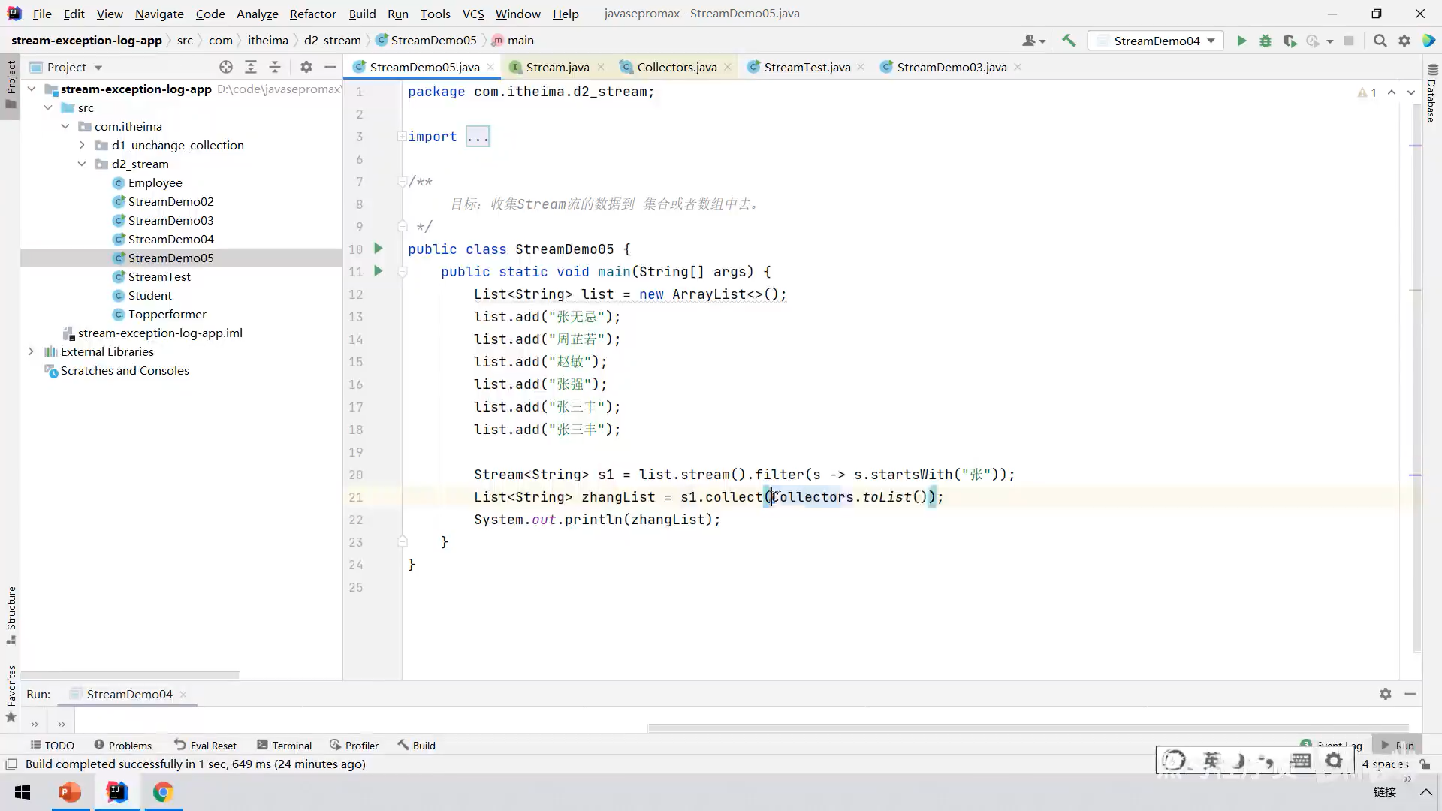Open Chrome from Windows taskbar
Screen dimensions: 1442x811
tap(163, 792)
